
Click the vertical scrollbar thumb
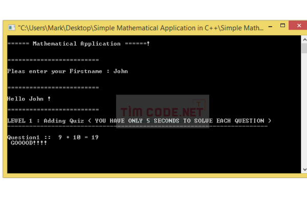pos(304,48)
